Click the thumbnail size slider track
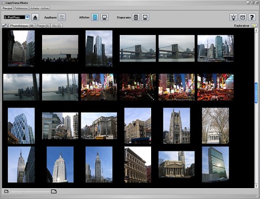The image size is (260, 199). pos(30,191)
